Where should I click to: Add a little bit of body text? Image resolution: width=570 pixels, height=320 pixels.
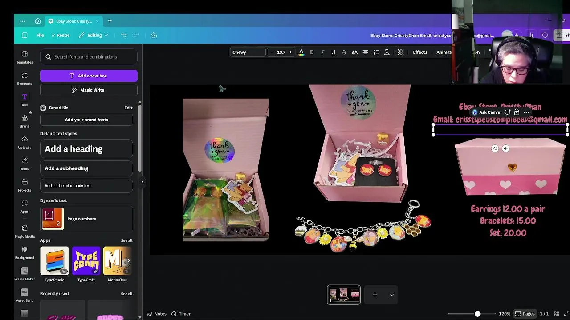(x=86, y=185)
